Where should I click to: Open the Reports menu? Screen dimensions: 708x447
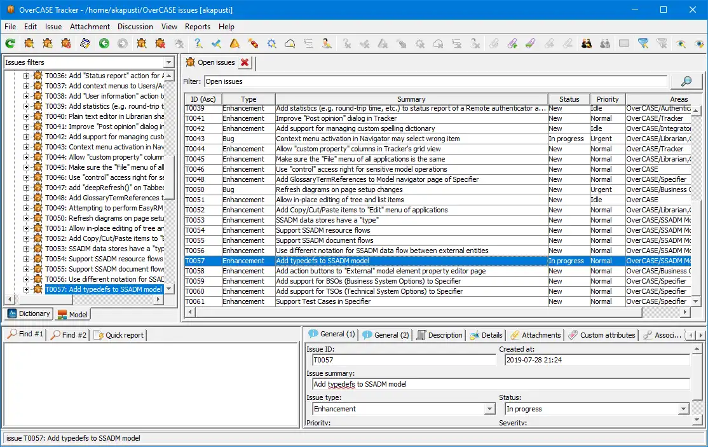[x=197, y=27]
